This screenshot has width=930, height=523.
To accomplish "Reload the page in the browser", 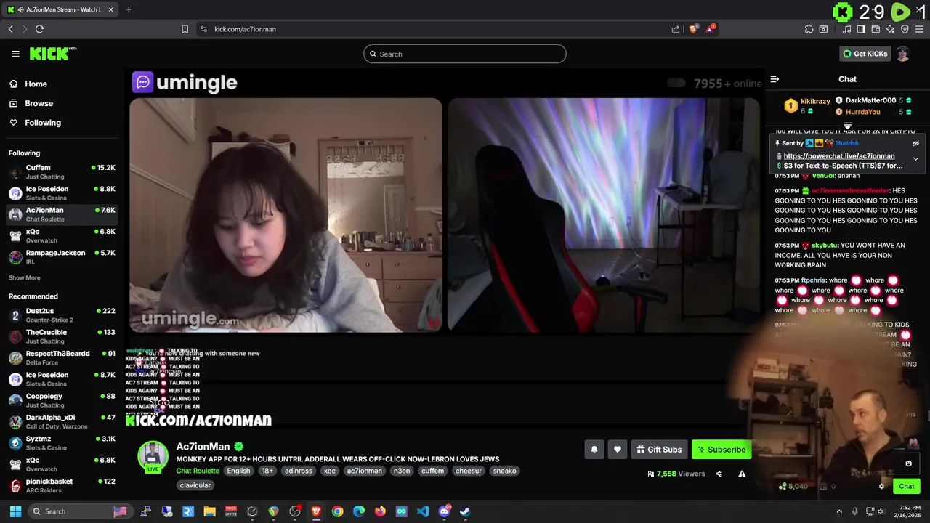I will pos(39,29).
